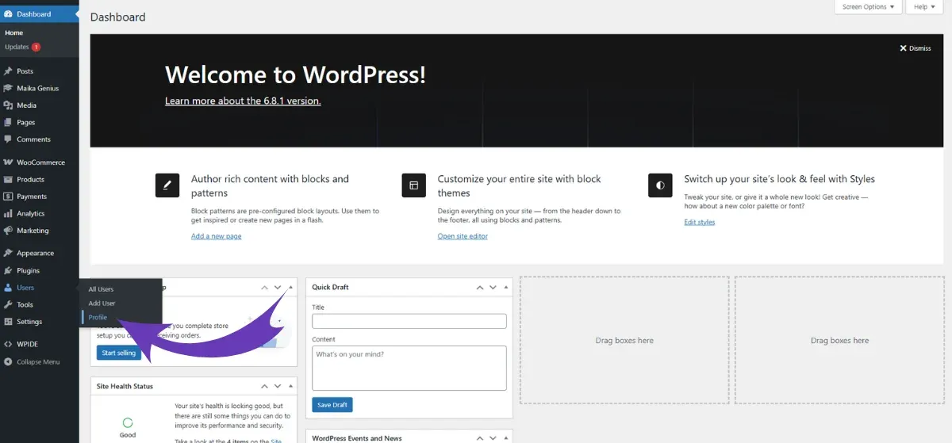Click the Start selling button
Viewport: 952px width, 443px height.
[119, 353]
